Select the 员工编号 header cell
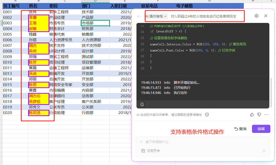 (15, 6)
